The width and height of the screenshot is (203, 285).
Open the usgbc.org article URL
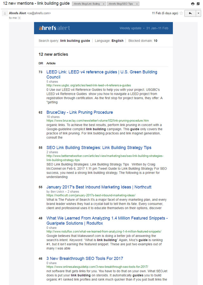click(x=88, y=85)
